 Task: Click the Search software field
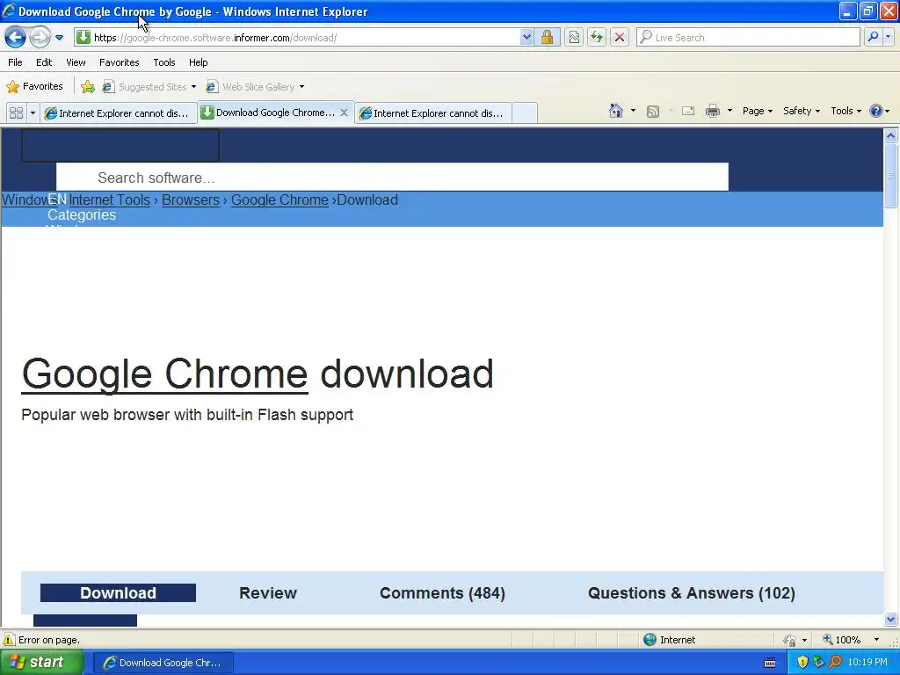click(392, 178)
